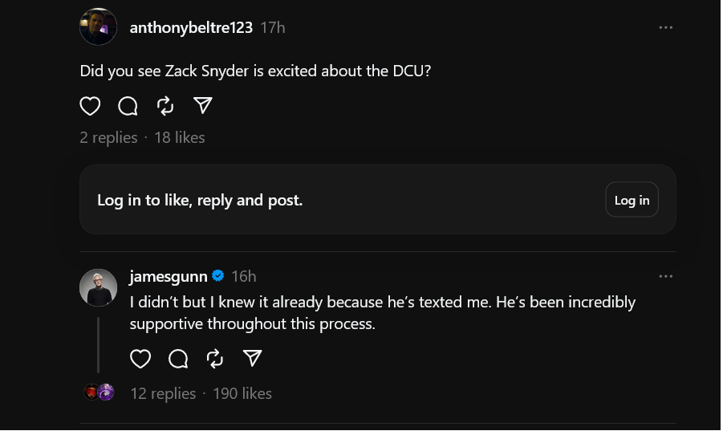Click jamesgunn's profile picture
The height and width of the screenshot is (431, 723).
click(x=99, y=287)
